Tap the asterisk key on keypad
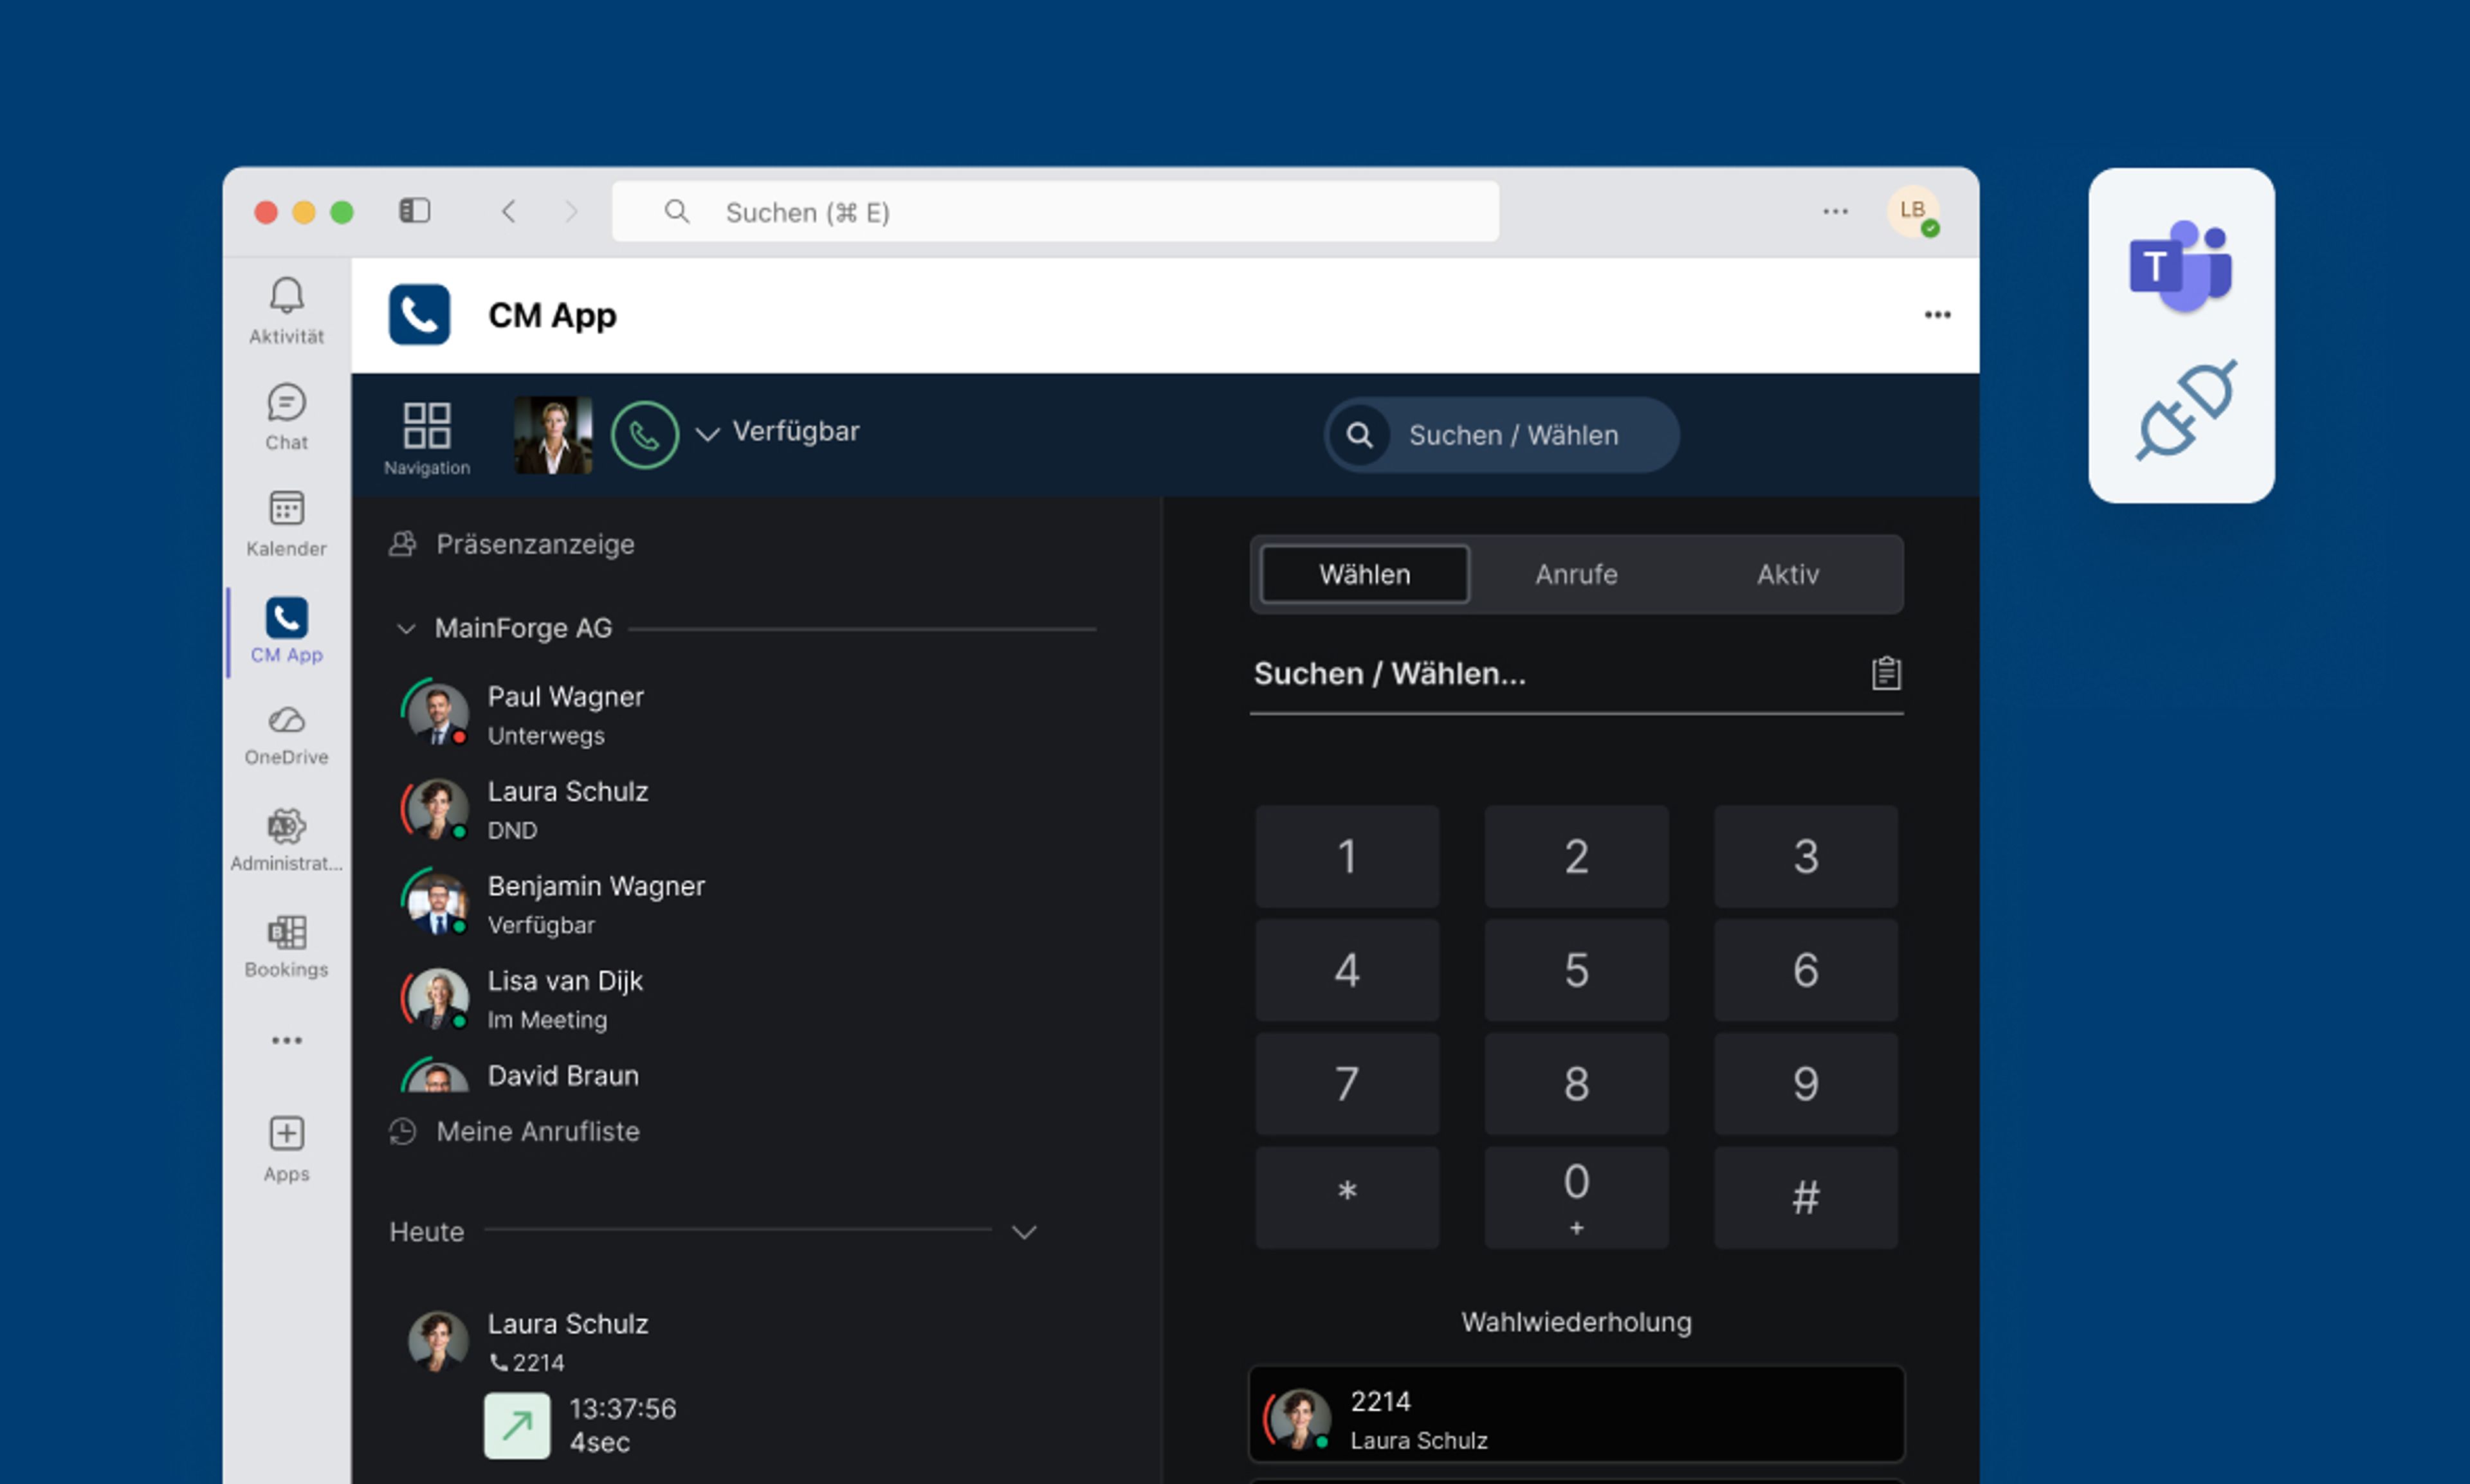The width and height of the screenshot is (2470, 1484). point(1346,1197)
